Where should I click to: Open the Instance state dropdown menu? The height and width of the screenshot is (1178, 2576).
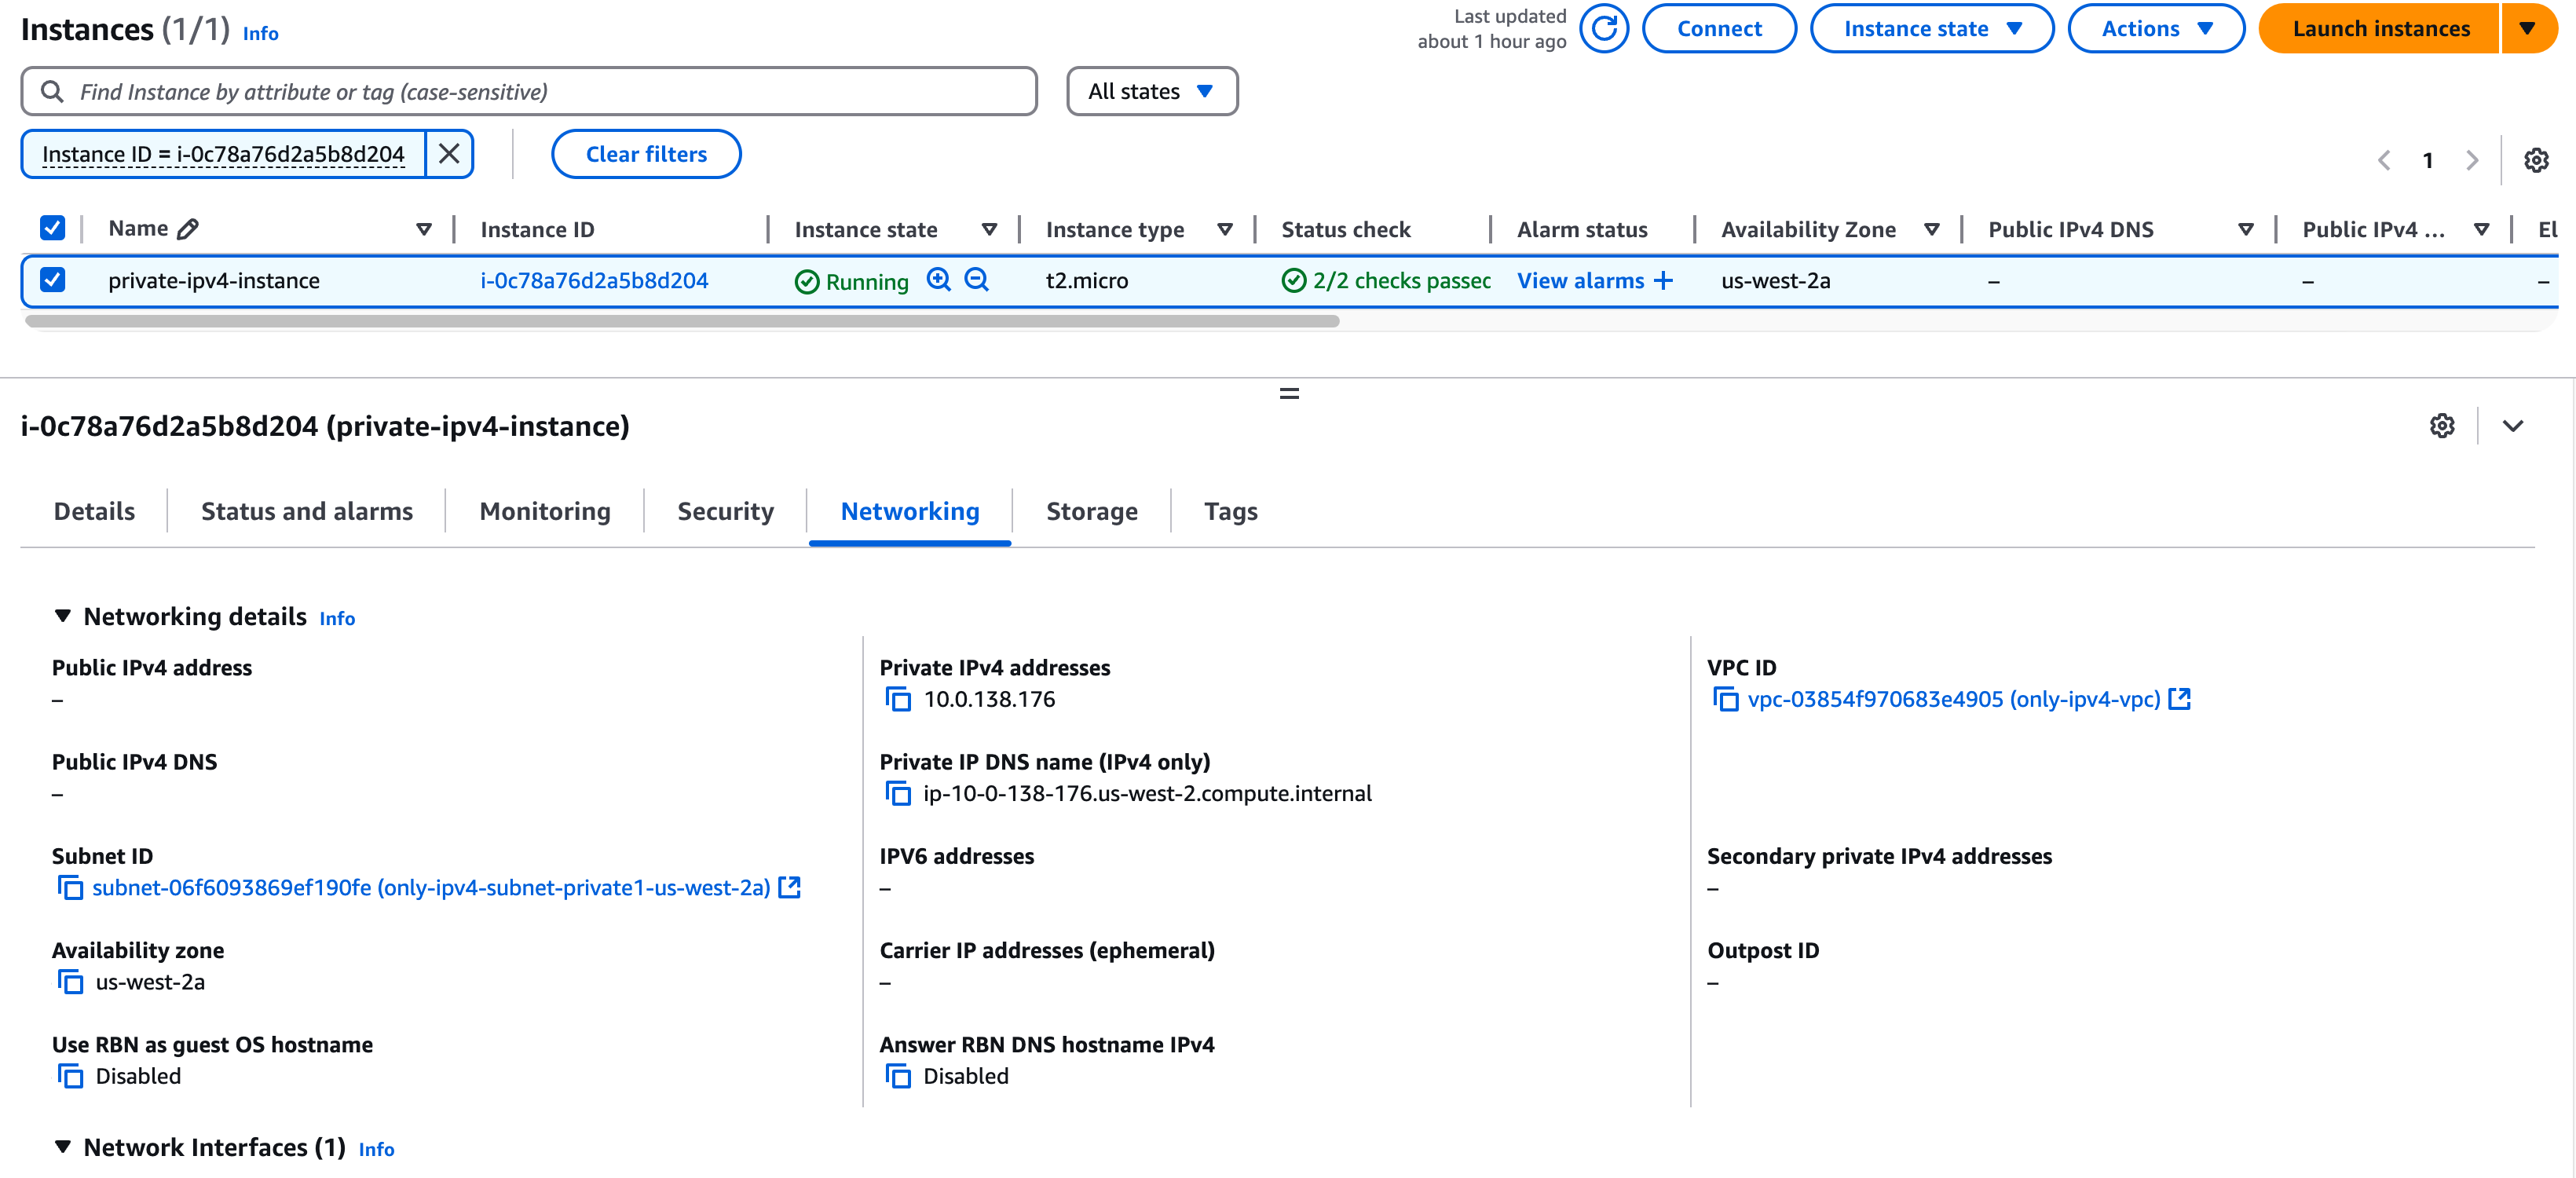click(x=1930, y=30)
